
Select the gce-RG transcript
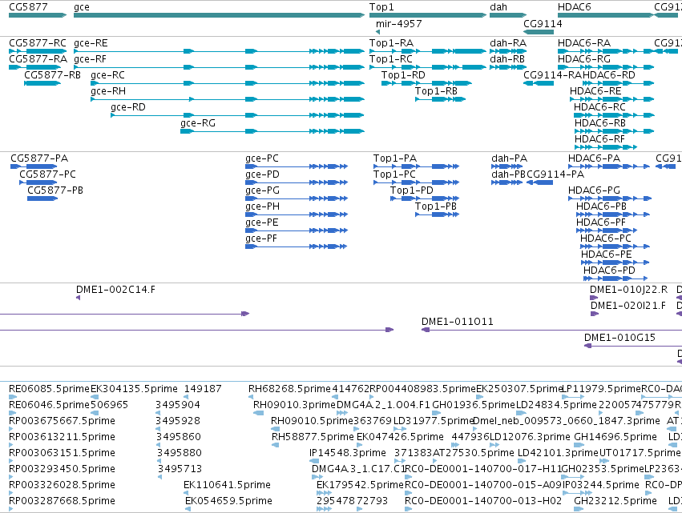click(x=272, y=131)
